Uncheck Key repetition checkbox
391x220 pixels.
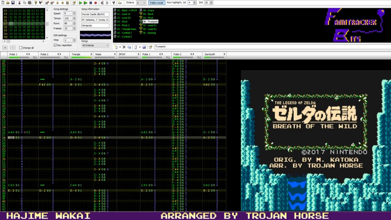(x=55, y=45)
